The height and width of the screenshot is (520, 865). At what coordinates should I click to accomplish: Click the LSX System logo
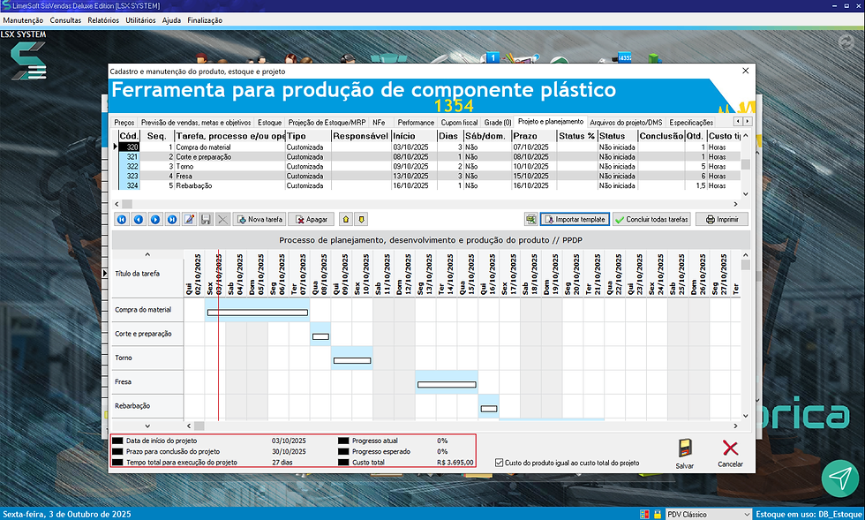[28, 61]
